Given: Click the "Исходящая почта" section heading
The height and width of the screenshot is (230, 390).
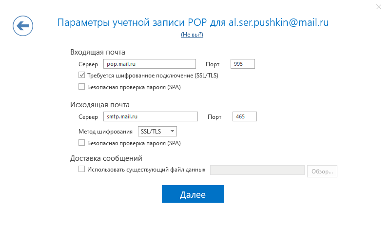Looking at the screenshot, I should point(100,105).
